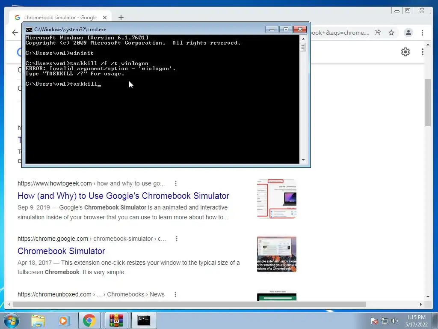Click the horizontal scrollbar left arrow
The image size is (438, 329).
[x=9, y=304]
